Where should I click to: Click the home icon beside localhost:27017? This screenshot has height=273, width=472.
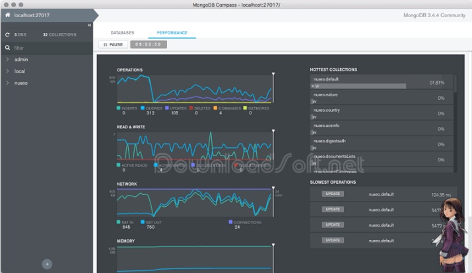(7, 15)
